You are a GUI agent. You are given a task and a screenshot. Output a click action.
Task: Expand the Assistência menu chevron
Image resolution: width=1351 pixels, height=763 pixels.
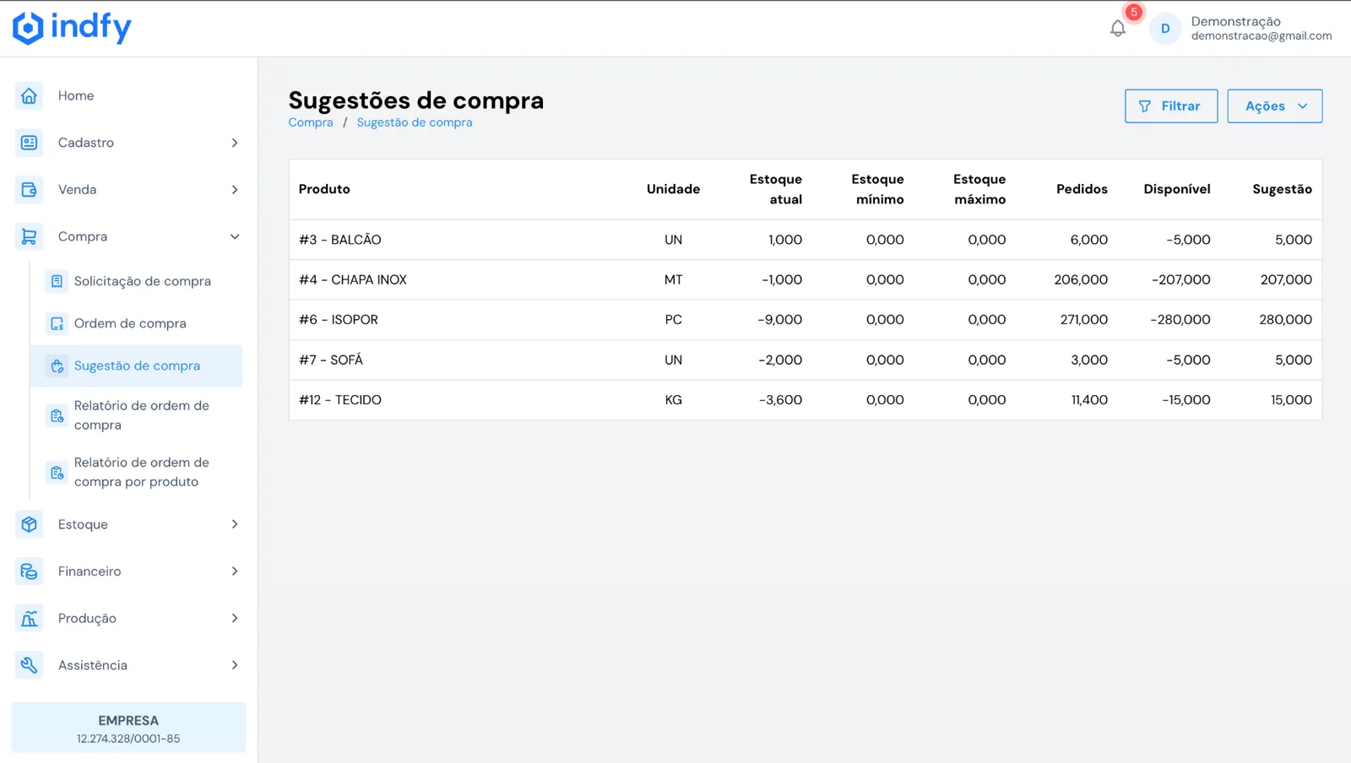(x=235, y=665)
